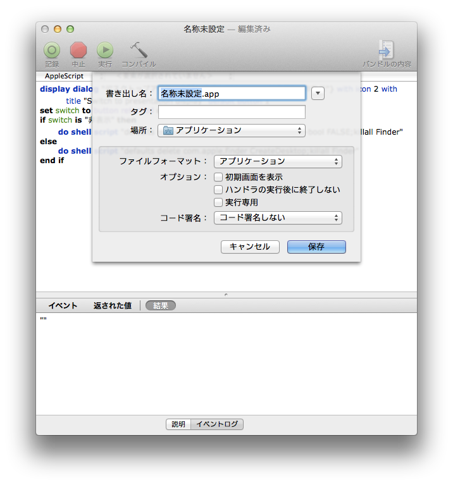Select the イベントログ segment button

pyautogui.click(x=217, y=424)
